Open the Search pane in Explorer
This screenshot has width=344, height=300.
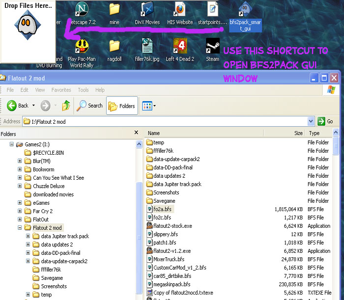[x=89, y=106]
